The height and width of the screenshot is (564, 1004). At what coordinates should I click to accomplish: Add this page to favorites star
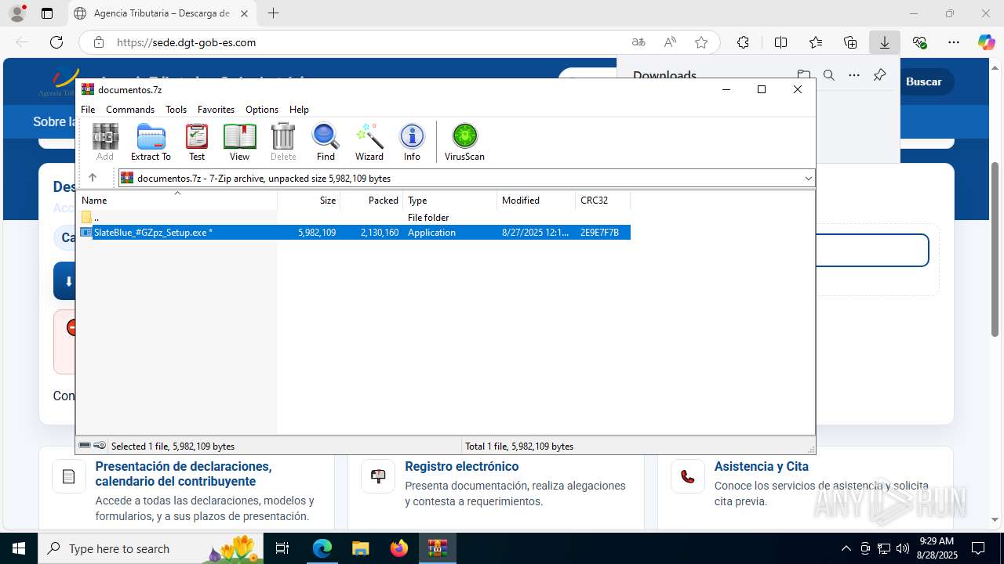pos(701,42)
